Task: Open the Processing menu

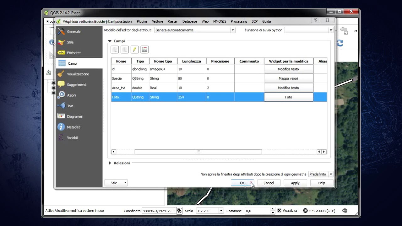Action: [x=239, y=21]
